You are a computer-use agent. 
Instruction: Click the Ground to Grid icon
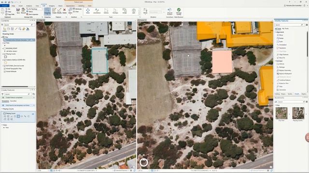(x=169, y=12)
